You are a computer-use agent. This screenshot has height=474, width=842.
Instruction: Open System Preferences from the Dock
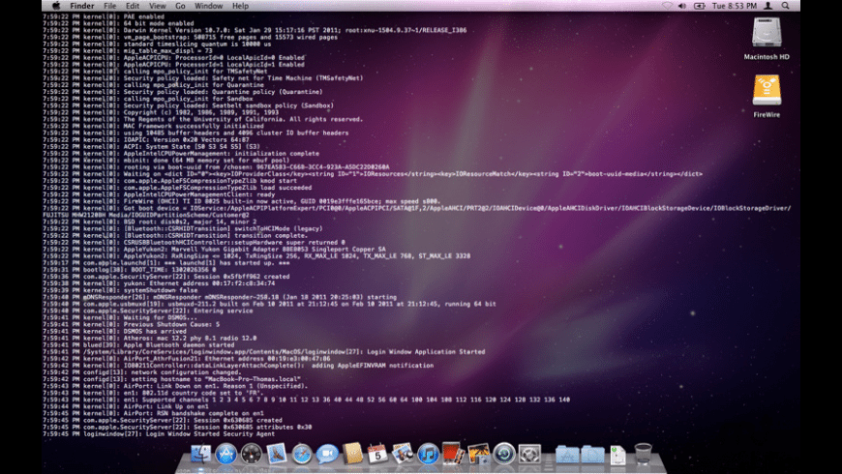click(529, 454)
